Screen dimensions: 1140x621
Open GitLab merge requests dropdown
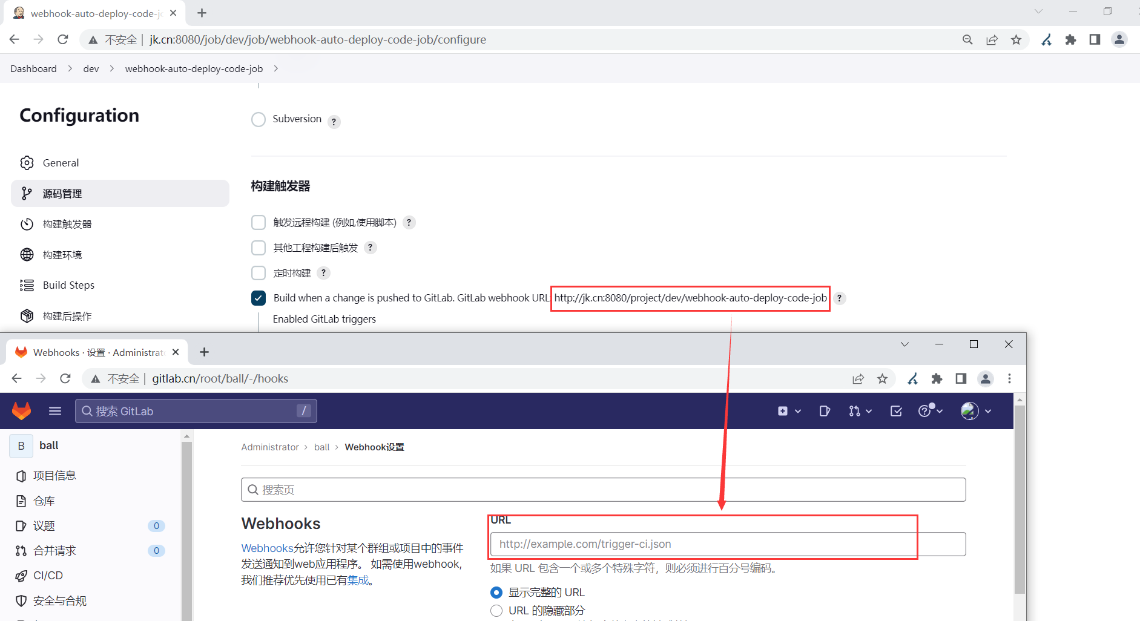(x=860, y=411)
